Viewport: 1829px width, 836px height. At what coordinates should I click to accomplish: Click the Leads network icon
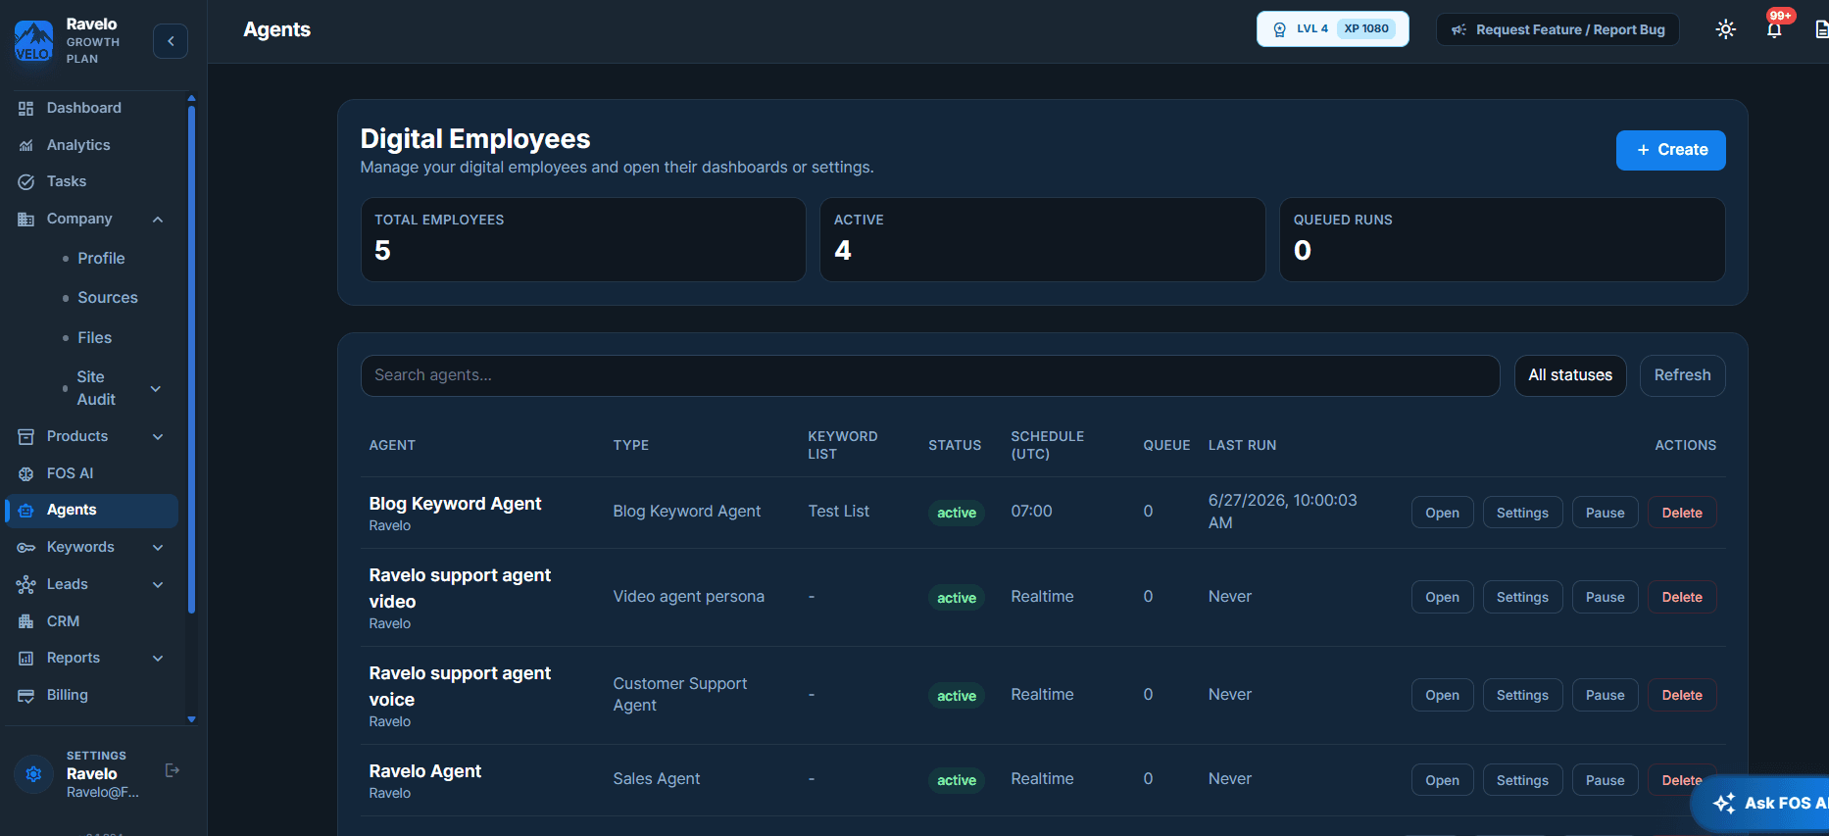pos(26,585)
